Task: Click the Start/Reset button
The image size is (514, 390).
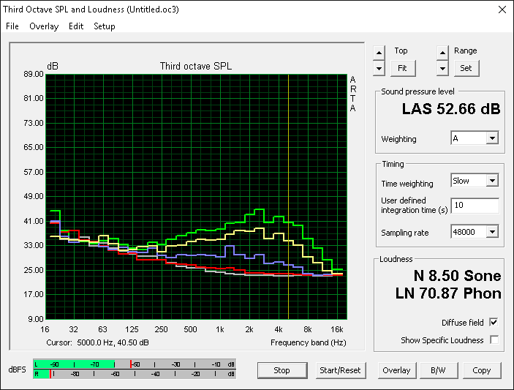Action: coord(341,370)
